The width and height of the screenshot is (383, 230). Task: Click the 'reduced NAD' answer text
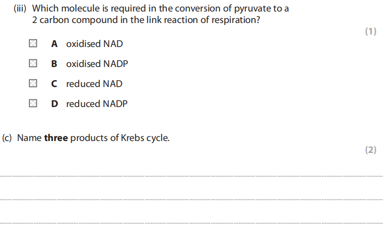(94, 84)
